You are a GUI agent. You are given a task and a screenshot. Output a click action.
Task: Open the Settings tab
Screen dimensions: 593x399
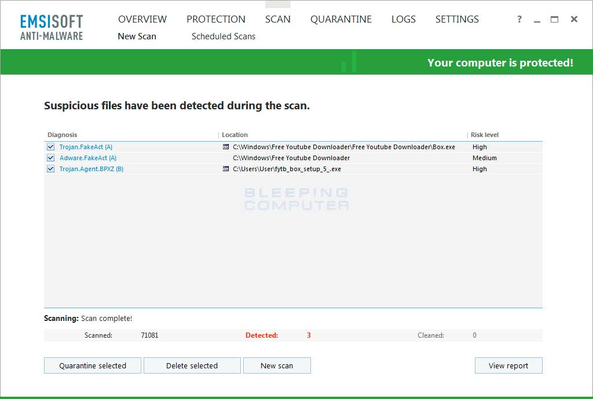click(457, 19)
